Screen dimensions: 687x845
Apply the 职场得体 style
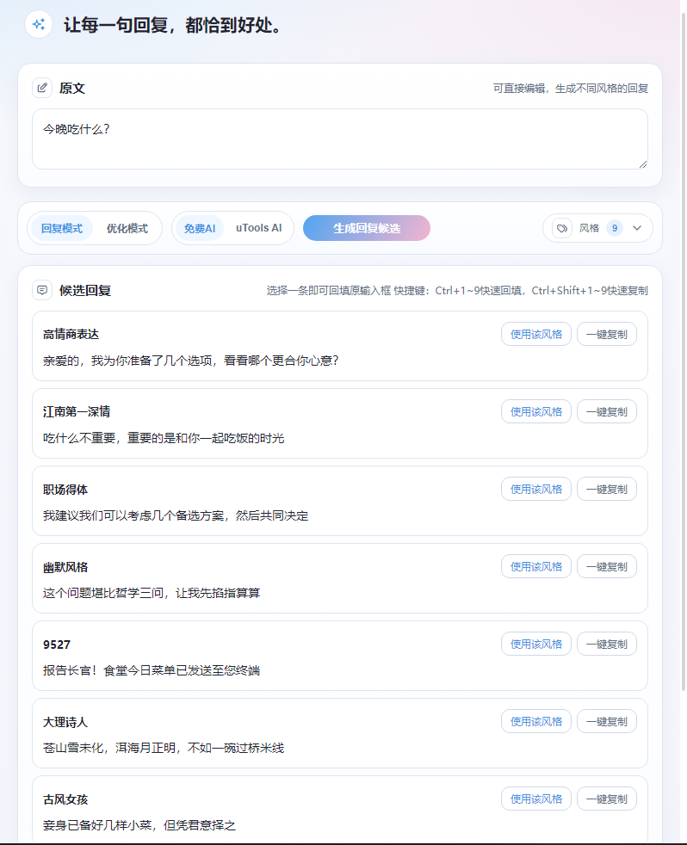click(535, 489)
